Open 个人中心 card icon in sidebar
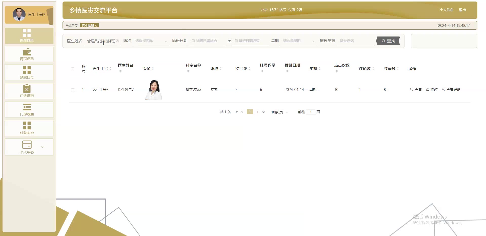Screen dimensions: 486x236 click(x=27, y=145)
